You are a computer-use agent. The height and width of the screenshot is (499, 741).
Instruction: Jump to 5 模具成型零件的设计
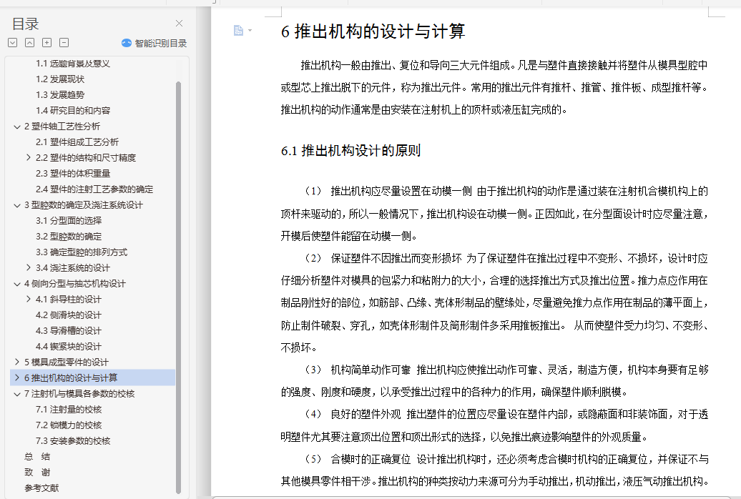pos(66,362)
